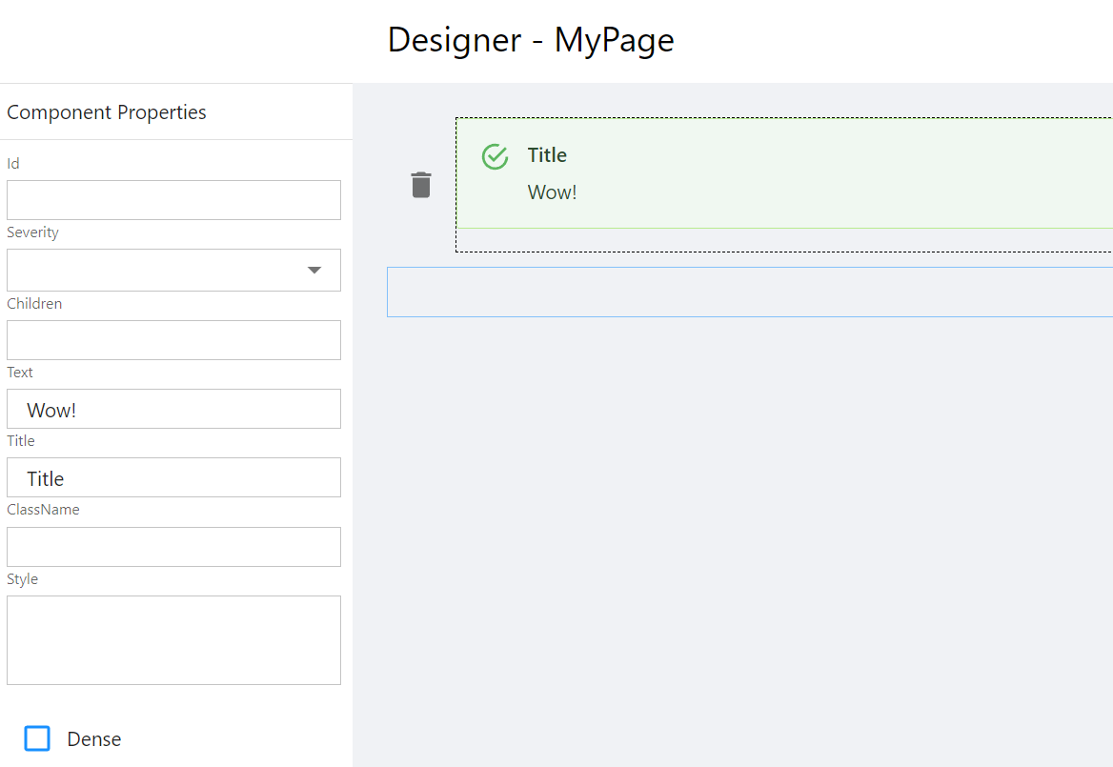Focus the Children input field
The width and height of the screenshot is (1113, 767).
pyautogui.click(x=173, y=340)
